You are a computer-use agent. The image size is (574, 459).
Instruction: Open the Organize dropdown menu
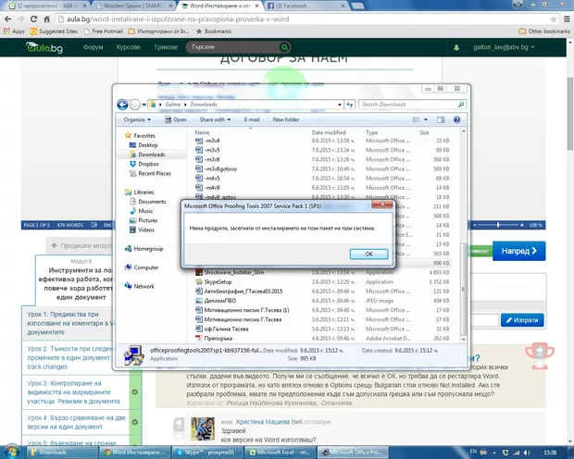(x=137, y=119)
